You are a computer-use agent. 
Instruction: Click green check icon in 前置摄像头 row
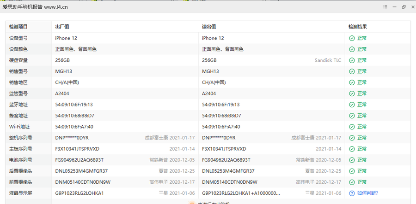352,182
